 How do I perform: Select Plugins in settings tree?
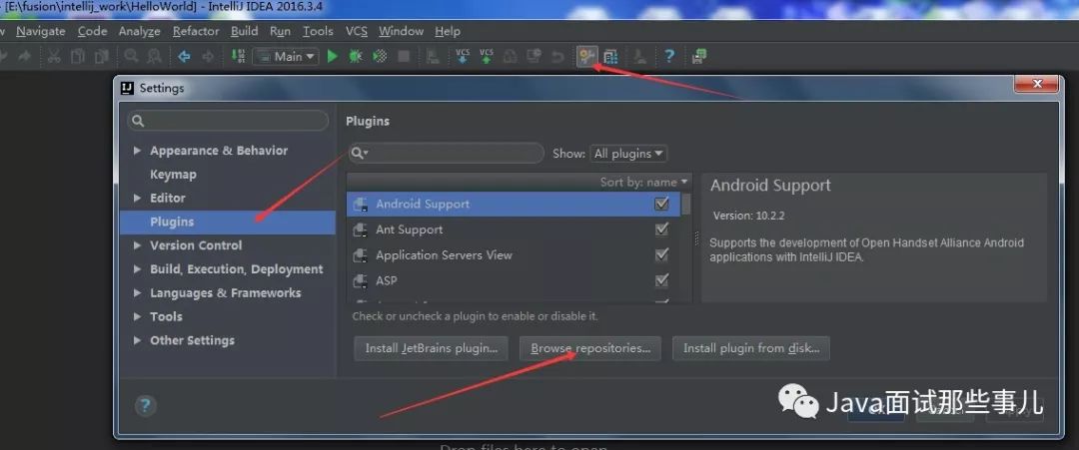(x=228, y=222)
